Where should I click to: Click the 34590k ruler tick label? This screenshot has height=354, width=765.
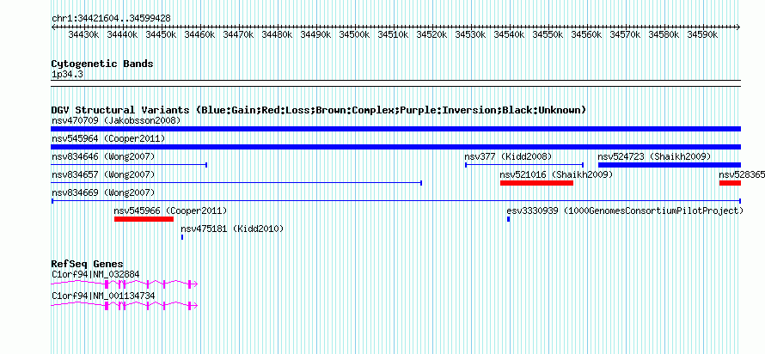click(x=703, y=35)
